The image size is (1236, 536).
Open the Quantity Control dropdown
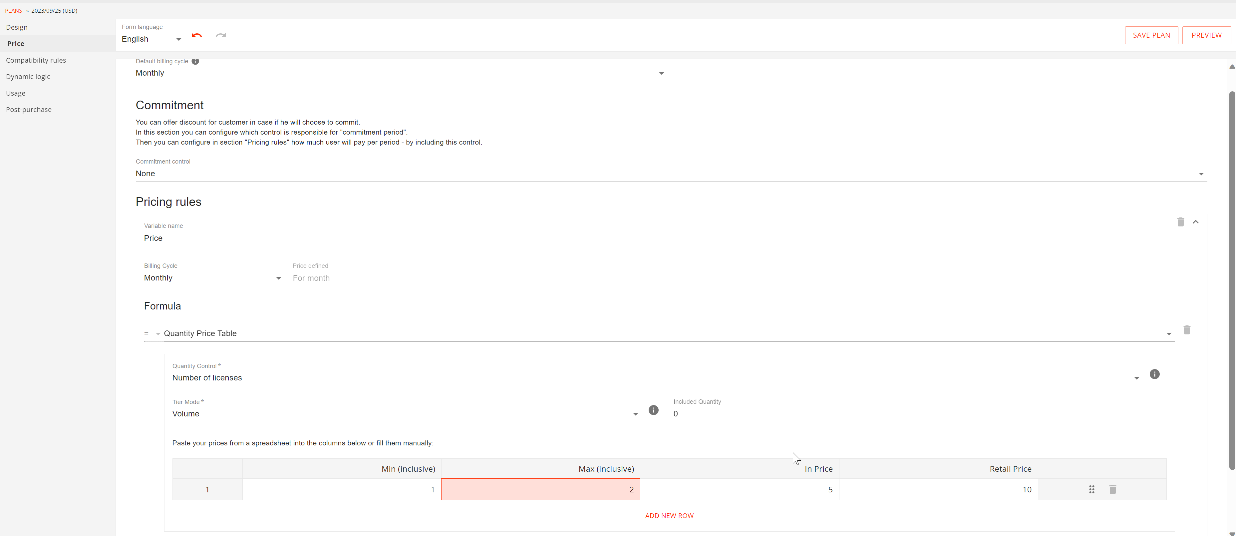click(657, 378)
